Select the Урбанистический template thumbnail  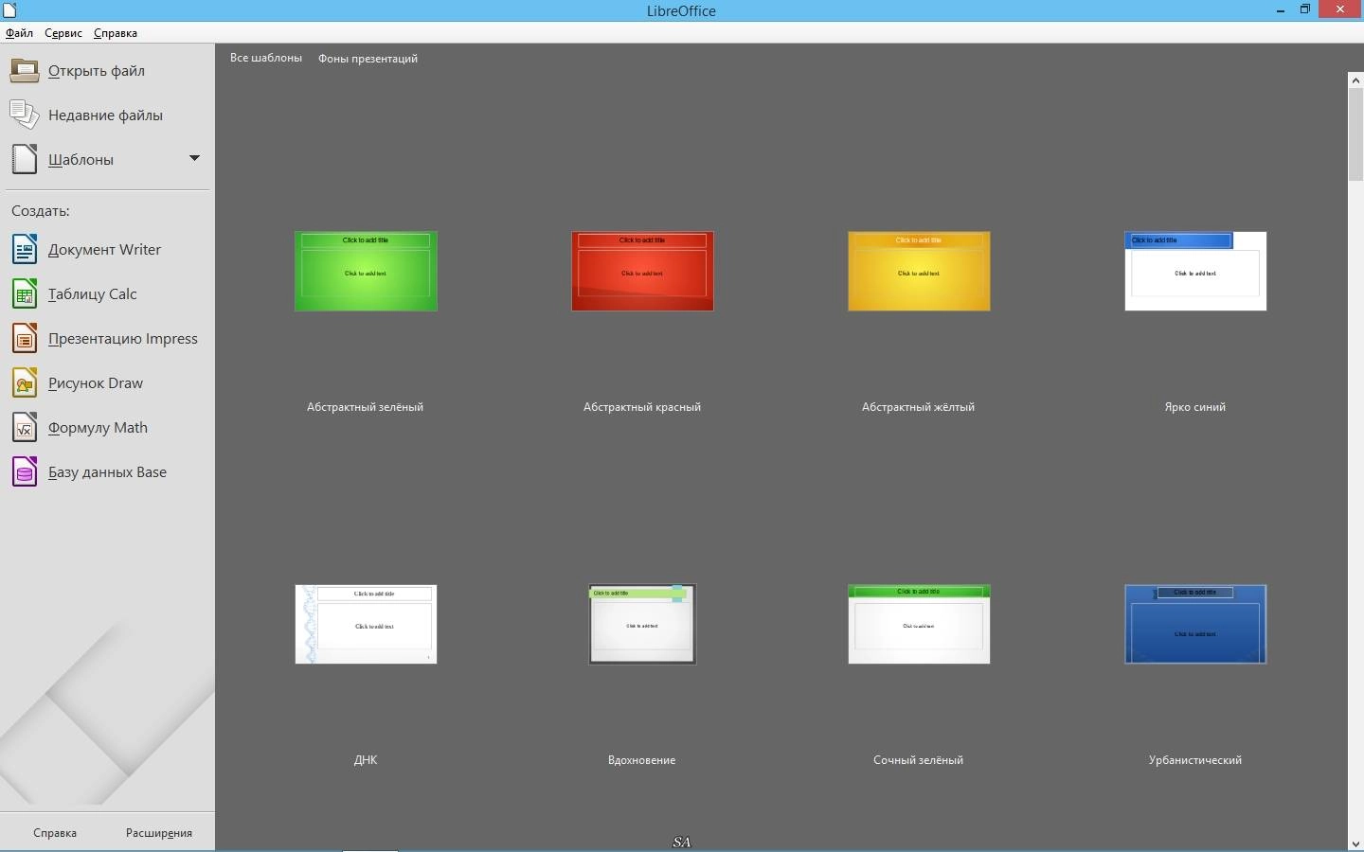(1195, 624)
